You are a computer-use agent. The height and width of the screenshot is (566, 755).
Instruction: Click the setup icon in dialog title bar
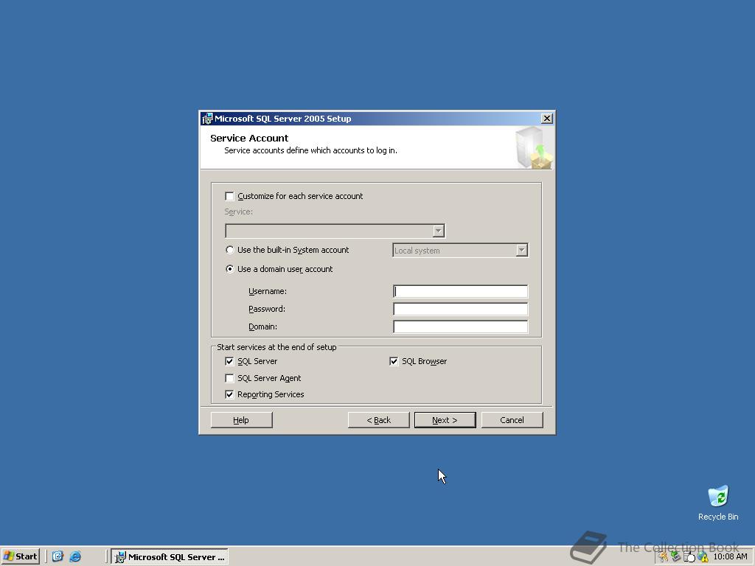click(207, 119)
